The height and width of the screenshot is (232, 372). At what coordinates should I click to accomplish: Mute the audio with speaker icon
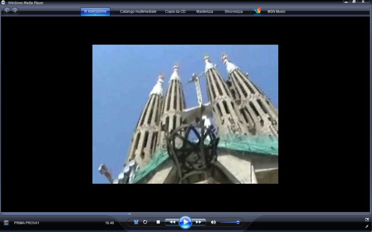pos(213,222)
